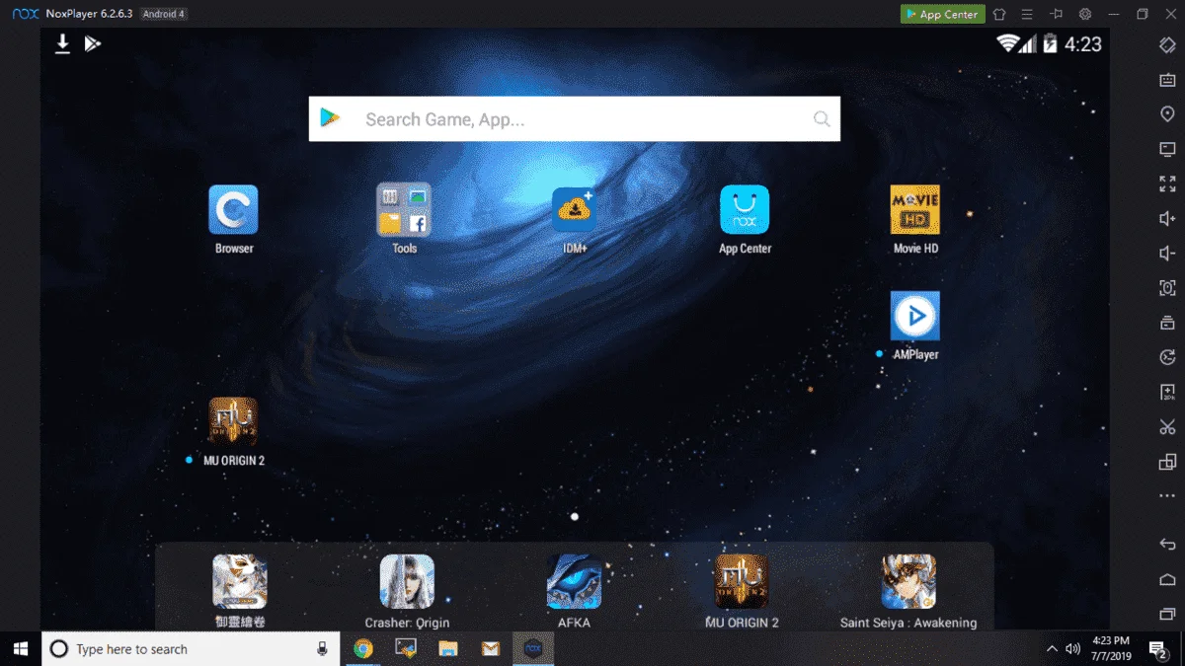Open AFKA from the dock
This screenshot has height=666, width=1185.
pyautogui.click(x=574, y=581)
